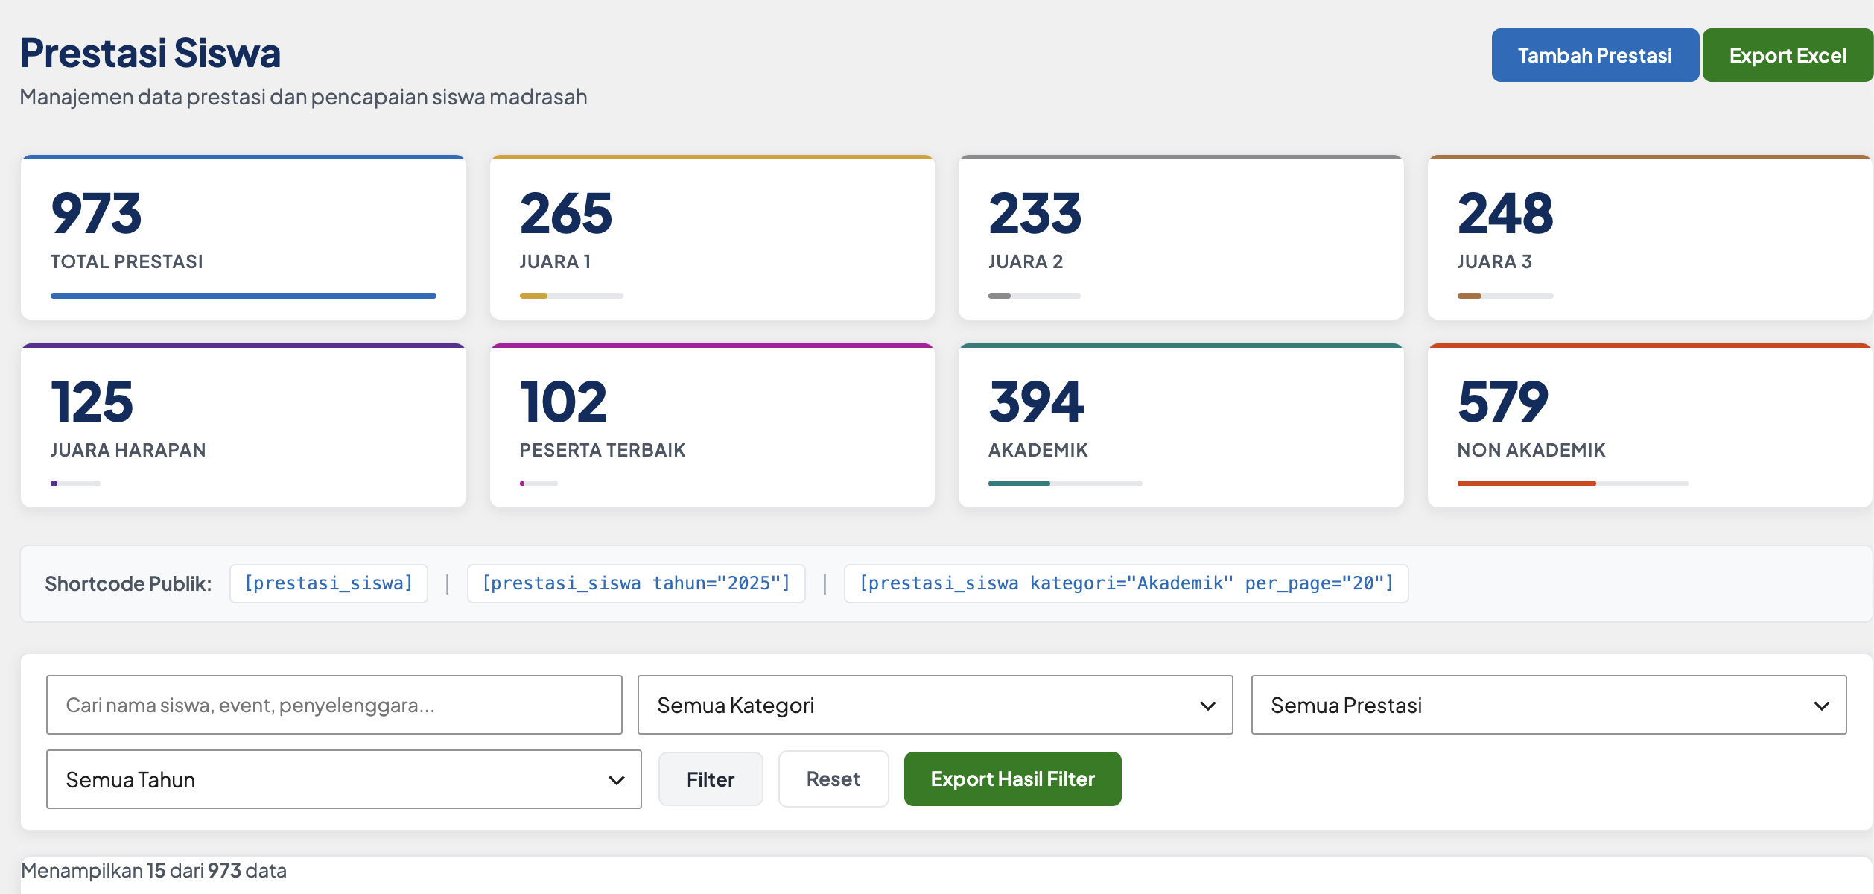Screen dimensions: 1874x894
Task: Click the 265 Juara 1 number
Action: click(566, 214)
